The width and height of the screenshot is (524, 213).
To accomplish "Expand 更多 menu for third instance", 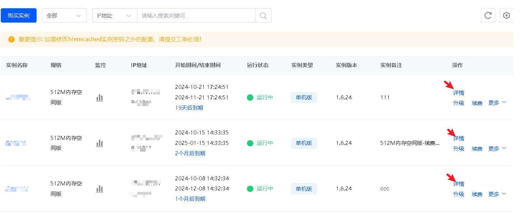I will click(497, 194).
